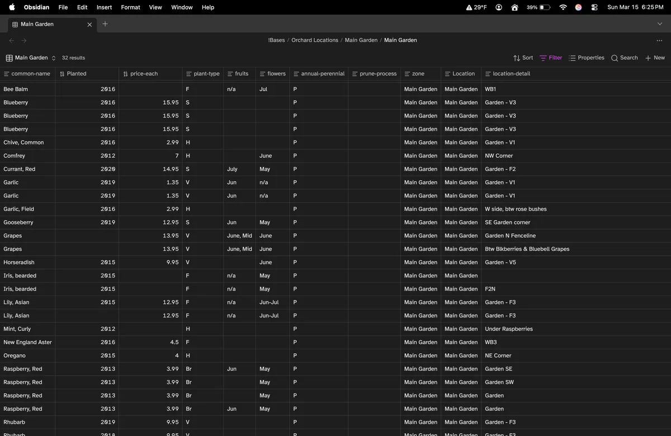671x436 pixels.
Task: Go to Orchard Locations breadcrumb
Action: 314,40
